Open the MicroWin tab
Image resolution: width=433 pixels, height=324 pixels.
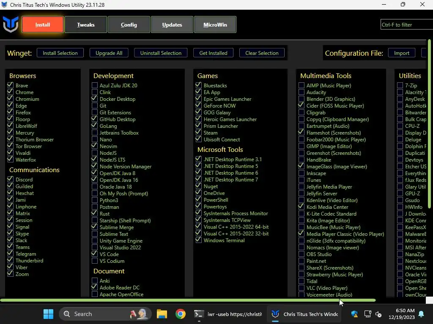[x=215, y=24]
